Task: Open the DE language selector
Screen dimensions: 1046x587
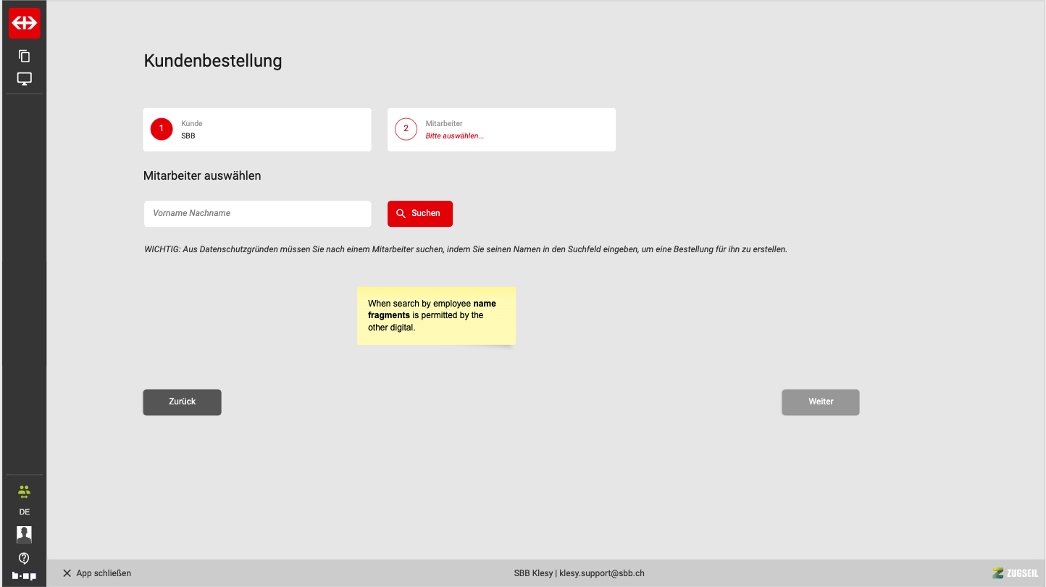Action: click(24, 512)
